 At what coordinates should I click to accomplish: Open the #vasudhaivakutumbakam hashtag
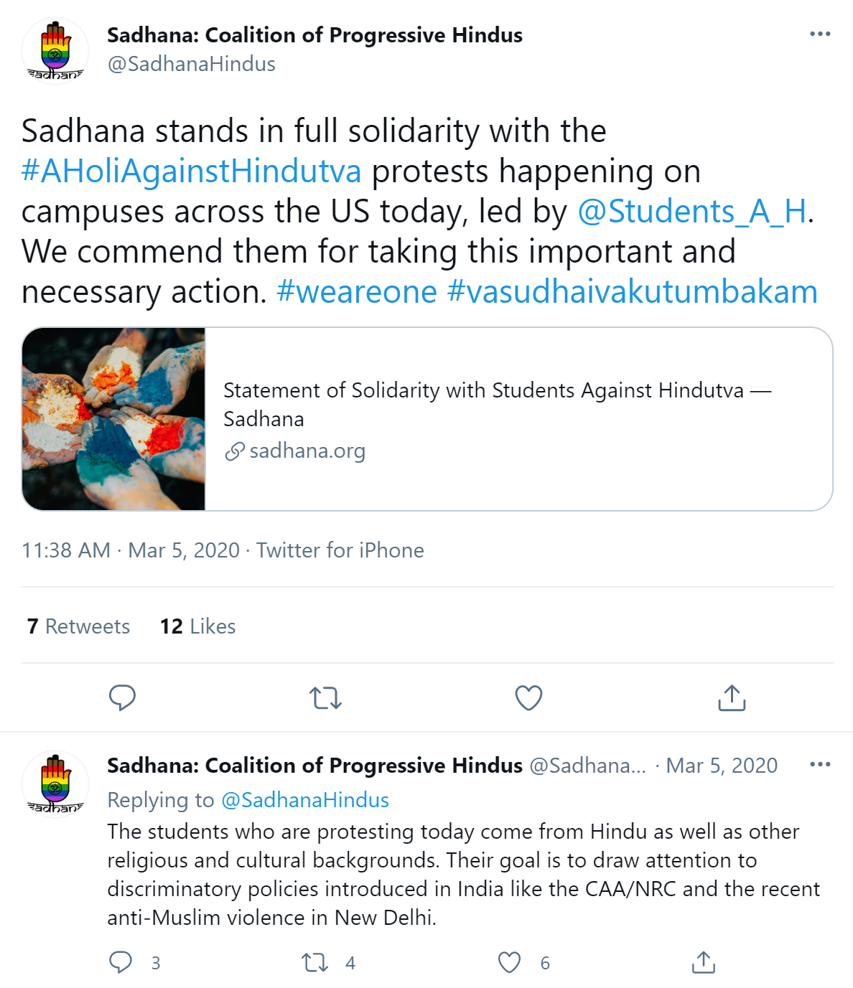point(632,292)
